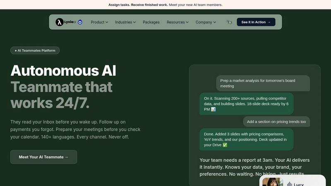Click the 'On it. Scanning 200+ sources' reply bubble

pyautogui.click(x=246, y=104)
